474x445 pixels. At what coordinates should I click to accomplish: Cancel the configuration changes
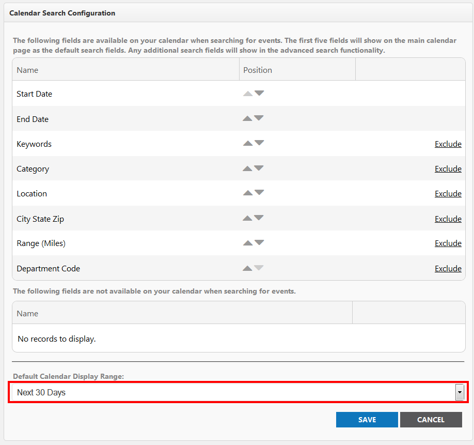(431, 420)
